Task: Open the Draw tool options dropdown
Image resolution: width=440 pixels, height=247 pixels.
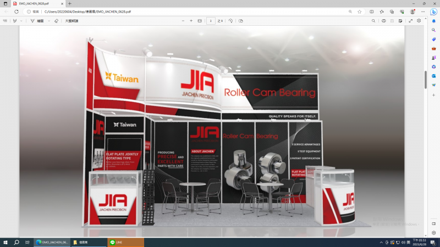Action: [x=49, y=21]
